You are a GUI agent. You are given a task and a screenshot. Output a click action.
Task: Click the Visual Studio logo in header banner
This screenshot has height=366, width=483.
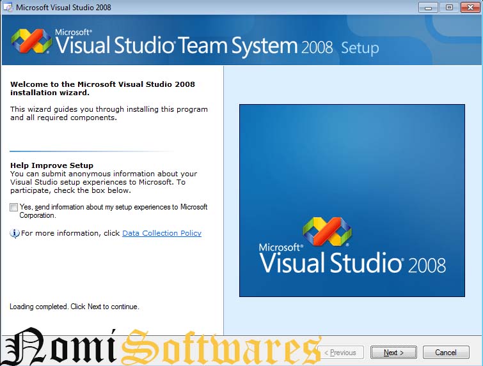31,42
